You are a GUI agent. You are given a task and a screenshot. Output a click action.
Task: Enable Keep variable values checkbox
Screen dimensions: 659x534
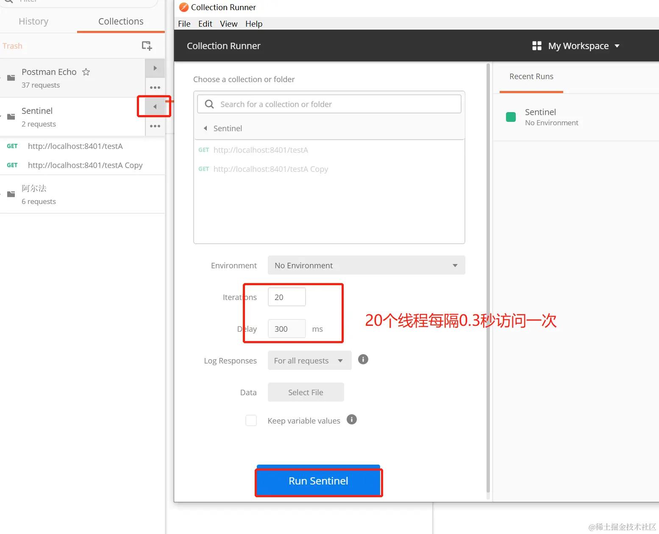click(251, 421)
